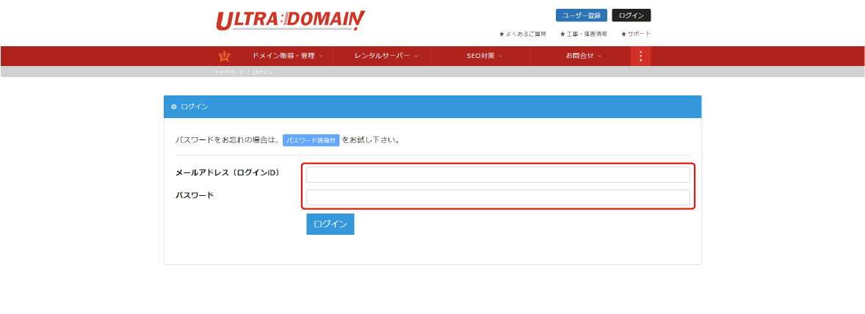Open the three-dot more menu
This screenshot has height=314, width=865.
coord(640,56)
